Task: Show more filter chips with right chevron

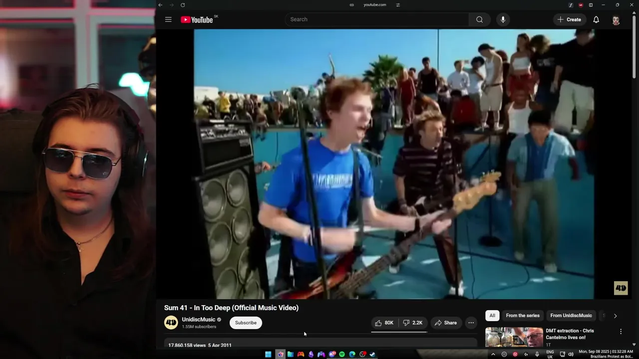Action: [x=615, y=316]
